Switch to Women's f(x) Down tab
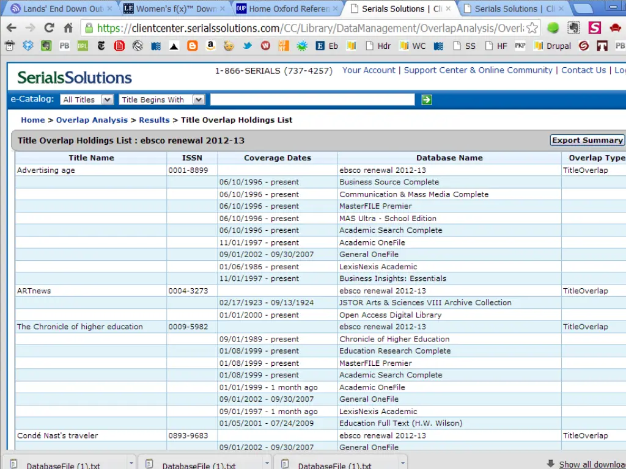This screenshot has height=469, width=626. tap(174, 9)
